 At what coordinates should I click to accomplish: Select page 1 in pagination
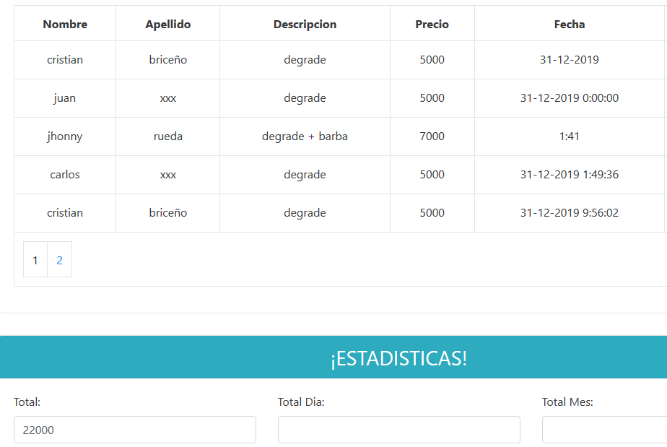35,260
